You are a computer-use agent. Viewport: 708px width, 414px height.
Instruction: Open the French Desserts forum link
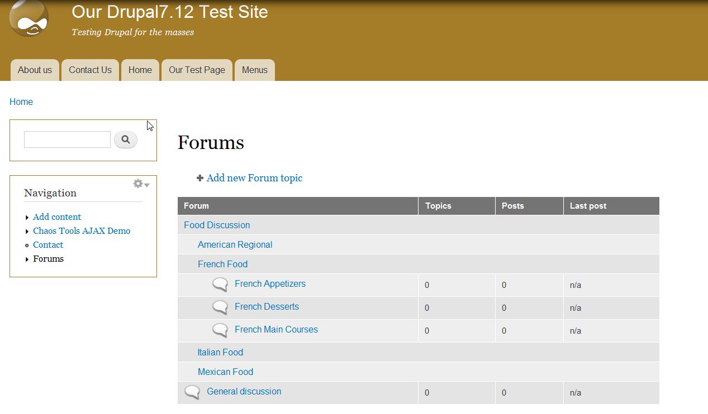click(x=267, y=306)
